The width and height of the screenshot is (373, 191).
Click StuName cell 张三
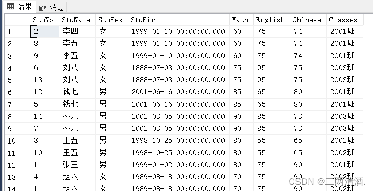tap(78, 165)
